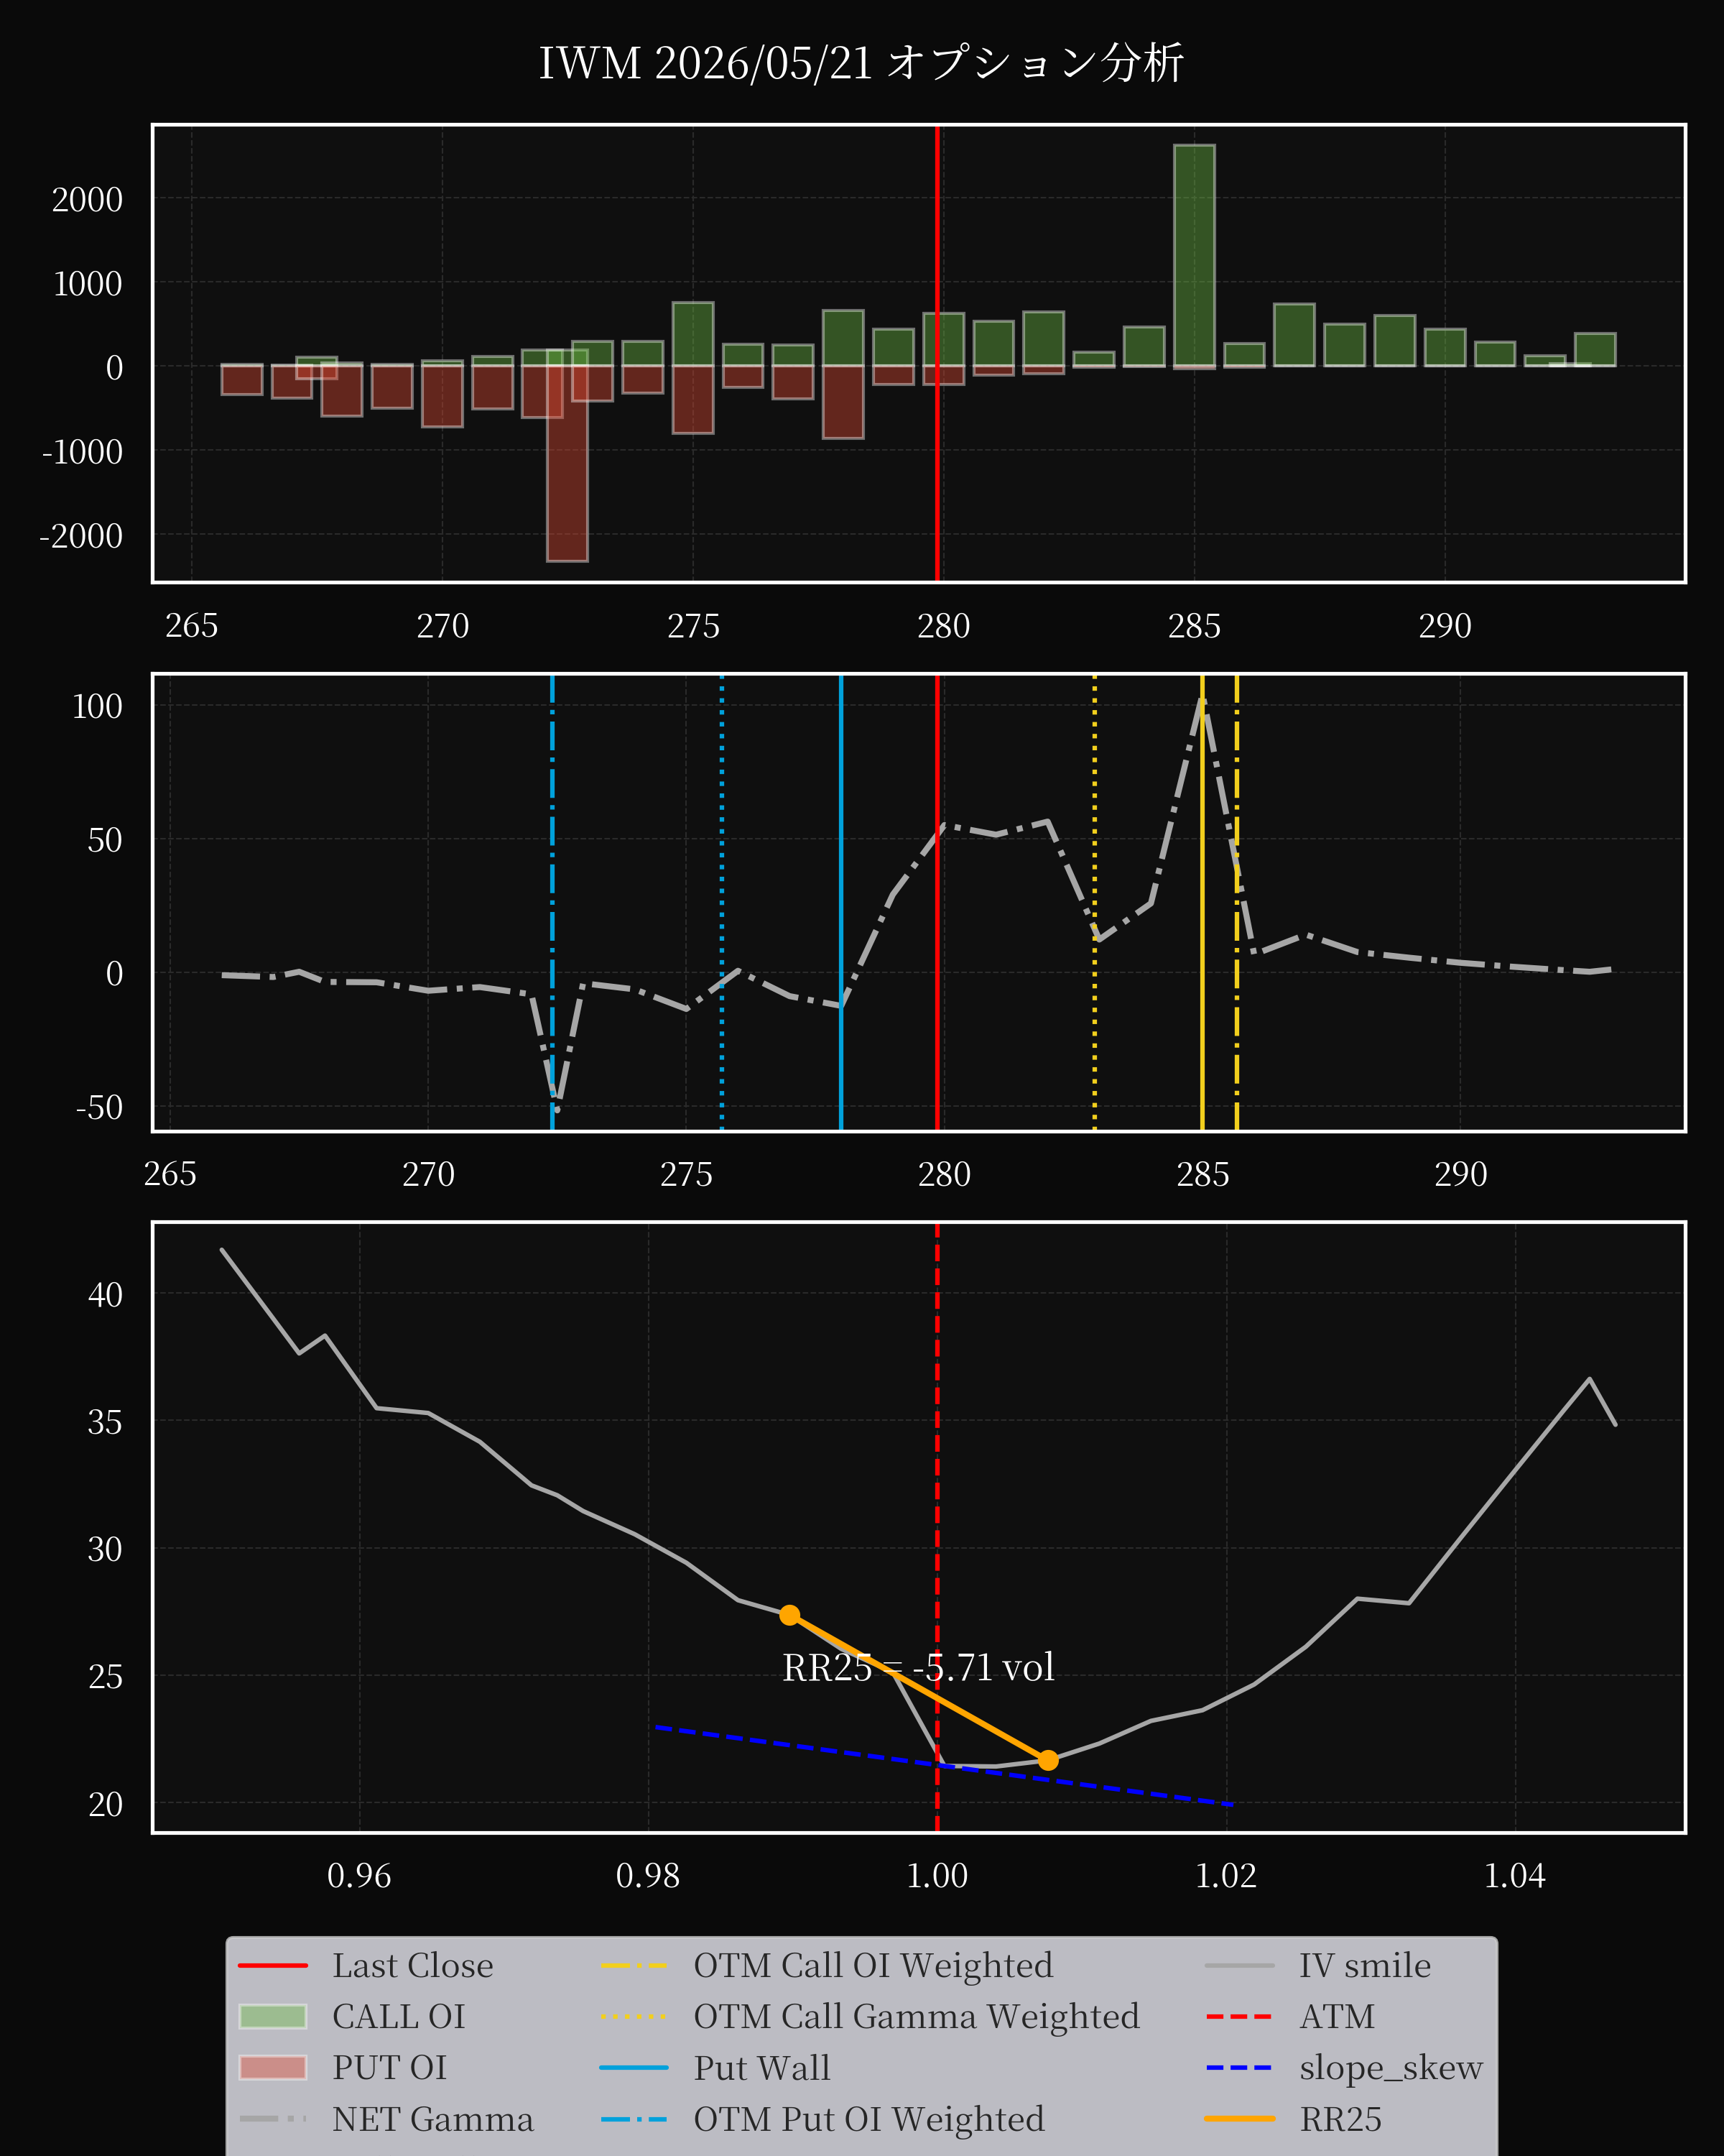Image resolution: width=1724 pixels, height=2156 pixels.
Task: Click the red dashed ATM line in IV chart
Action: tap(937, 1528)
